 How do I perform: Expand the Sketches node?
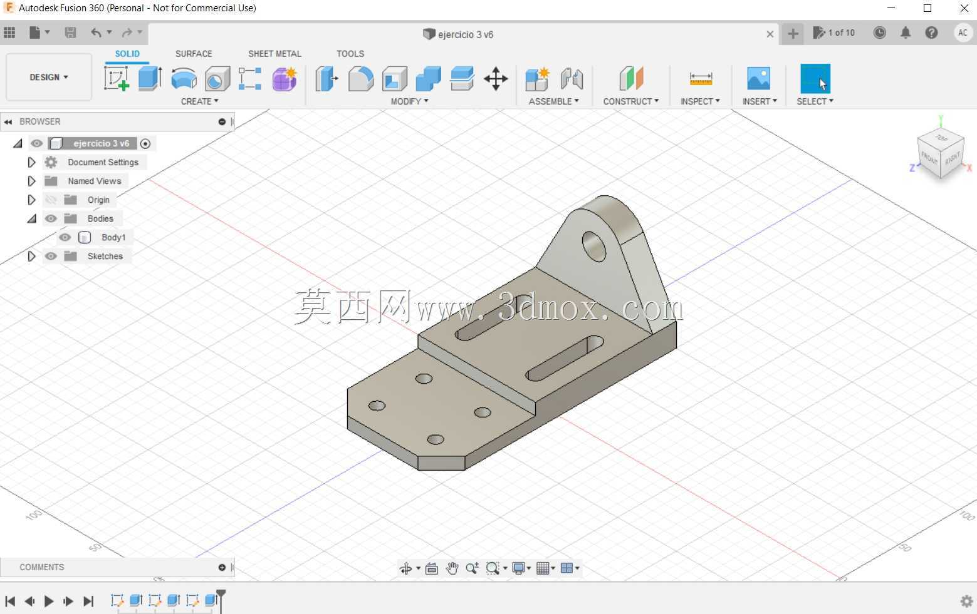click(x=31, y=256)
